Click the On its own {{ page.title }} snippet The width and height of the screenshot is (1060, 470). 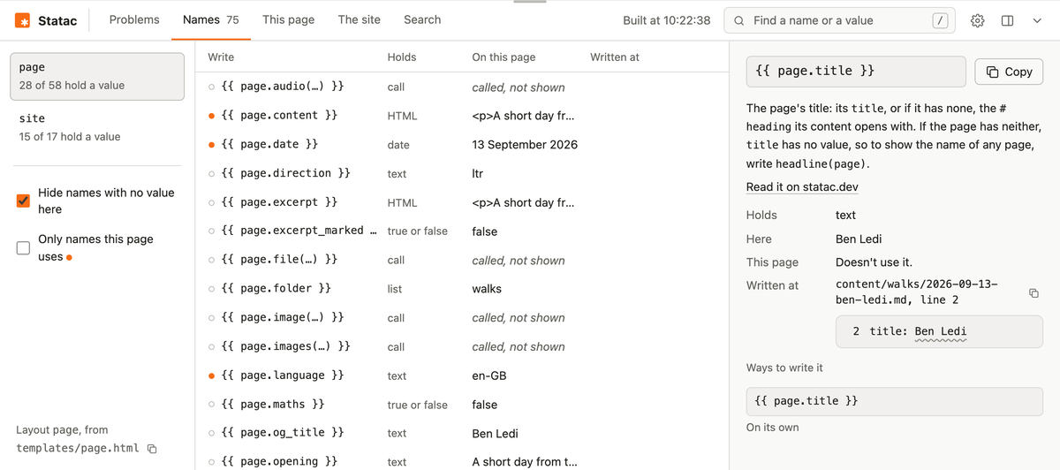click(x=895, y=401)
